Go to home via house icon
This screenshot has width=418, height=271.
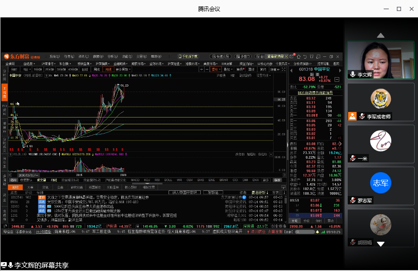pos(298,56)
